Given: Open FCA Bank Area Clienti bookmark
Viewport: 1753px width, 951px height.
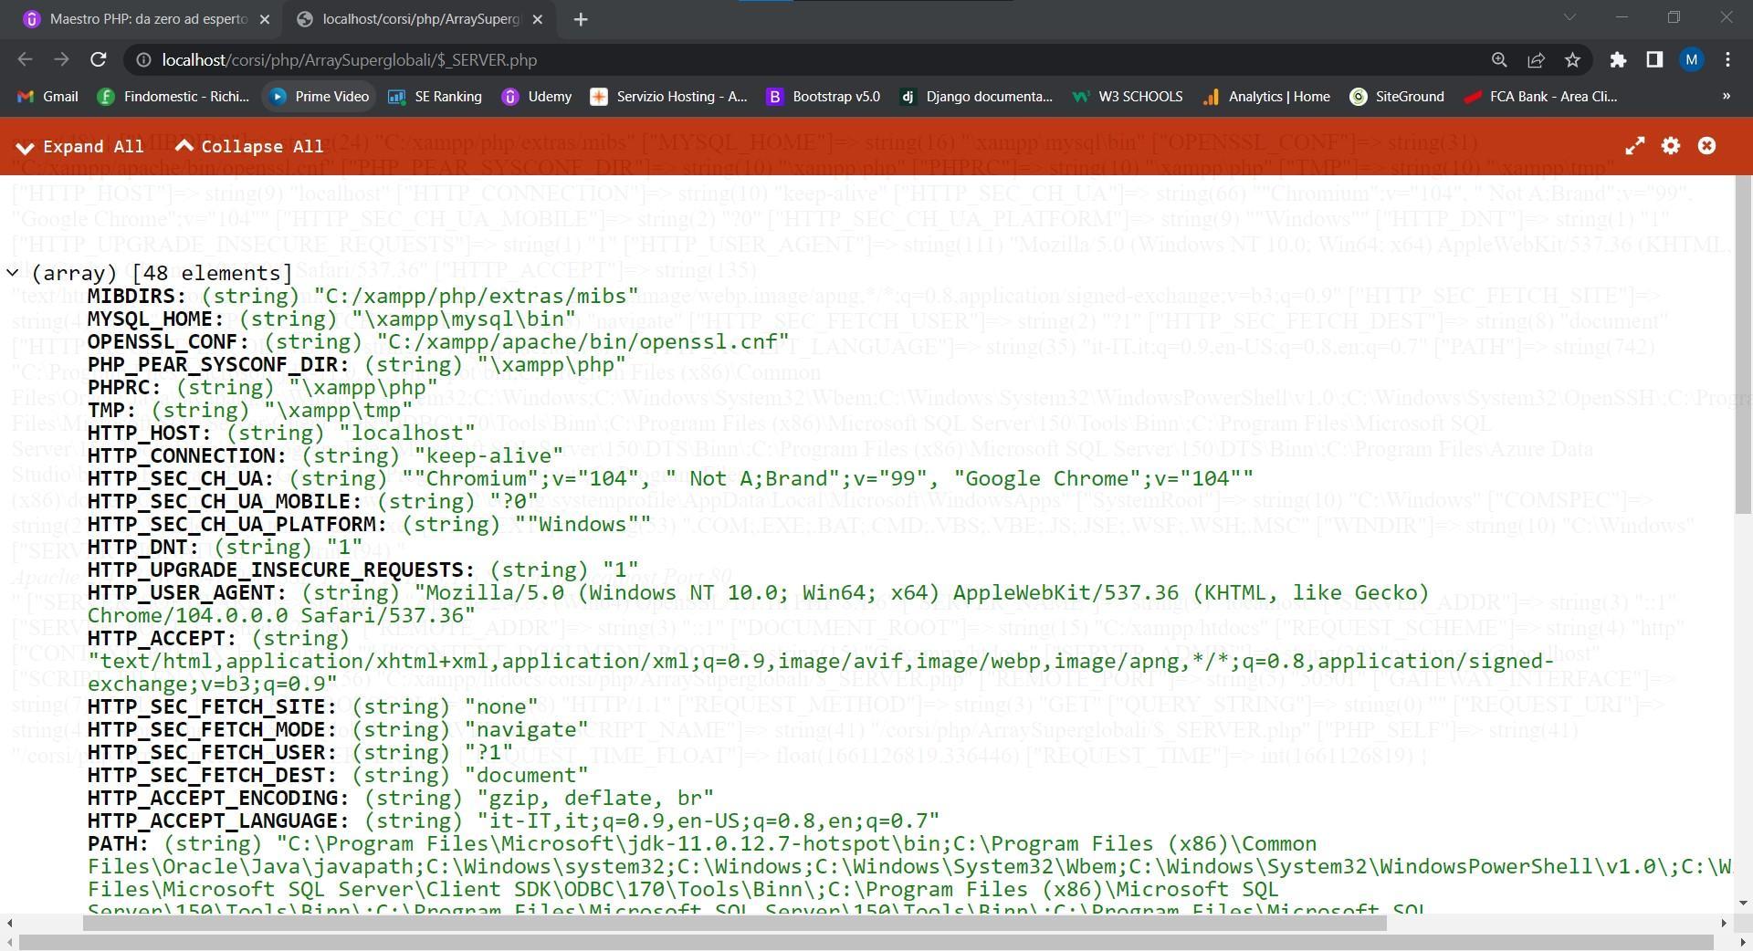Looking at the screenshot, I should [1539, 97].
